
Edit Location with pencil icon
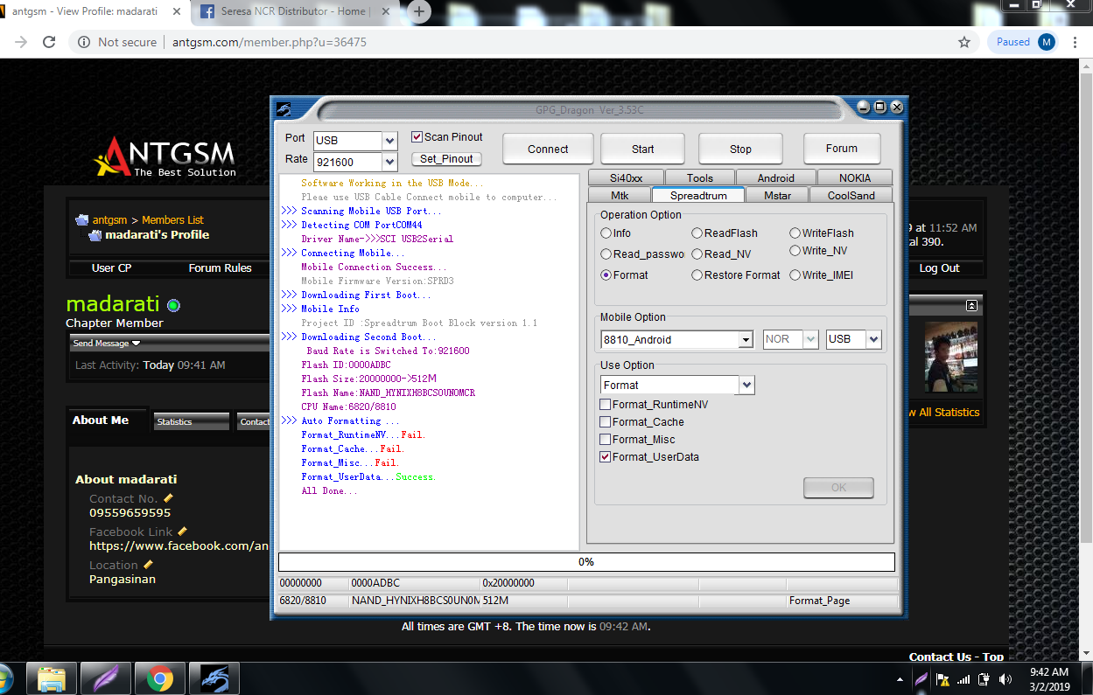[149, 565]
